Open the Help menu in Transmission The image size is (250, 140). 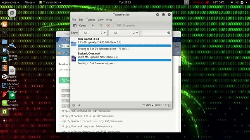pyautogui.click(x=109, y=20)
